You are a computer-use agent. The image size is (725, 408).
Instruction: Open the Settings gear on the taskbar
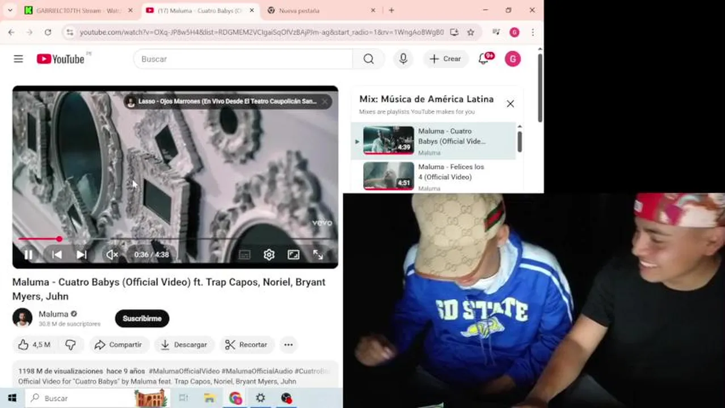260,398
